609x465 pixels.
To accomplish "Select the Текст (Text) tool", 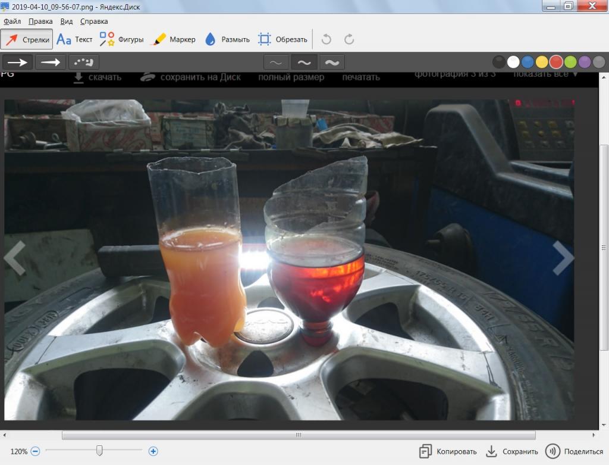I will 74,39.
